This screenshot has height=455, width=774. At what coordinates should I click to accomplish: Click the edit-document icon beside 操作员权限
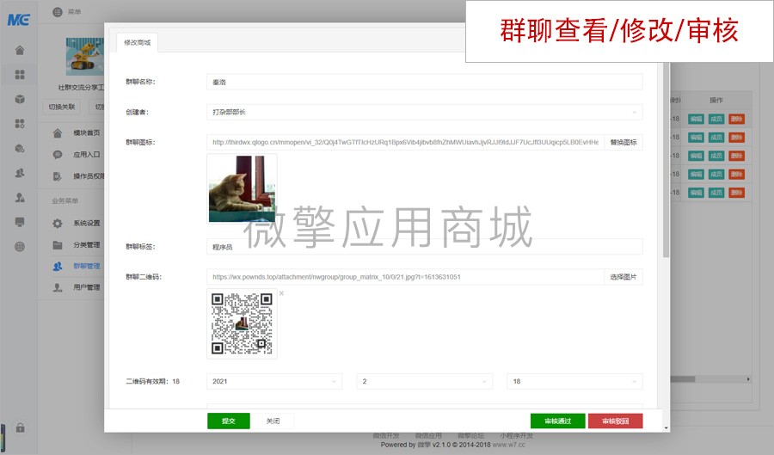58,176
